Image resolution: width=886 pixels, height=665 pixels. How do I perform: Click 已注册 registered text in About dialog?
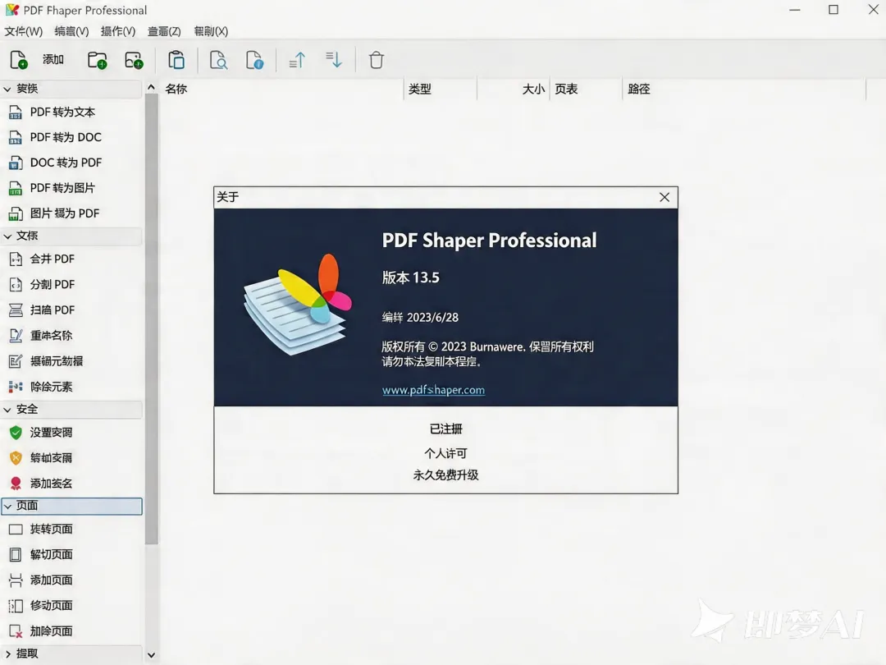pos(445,429)
